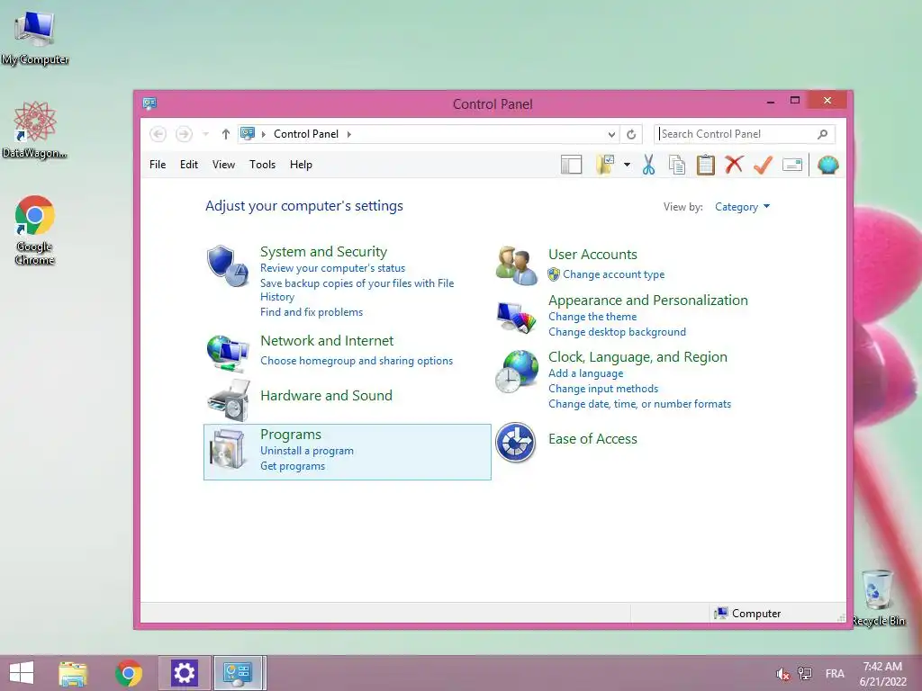Screen dimensions: 922x691
Task: Open the Programs category heading
Action: coord(291,435)
